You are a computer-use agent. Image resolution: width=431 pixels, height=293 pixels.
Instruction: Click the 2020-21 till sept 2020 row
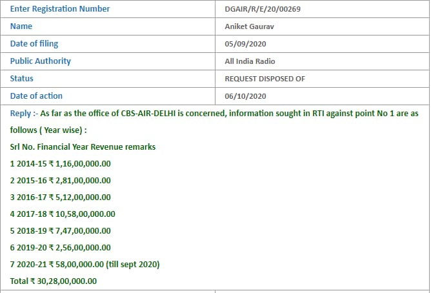pyautogui.click(x=85, y=264)
